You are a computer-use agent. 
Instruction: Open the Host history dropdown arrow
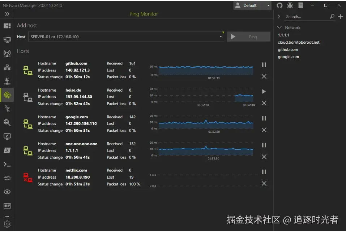(x=221, y=36)
